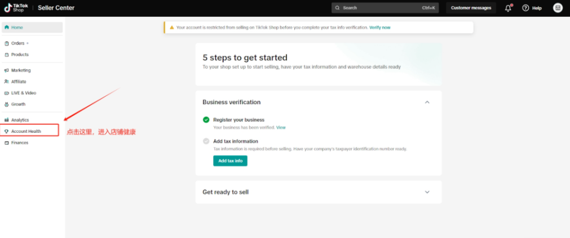The image size is (570, 238).
Task: Open the notifications bell
Action: pos(508,8)
